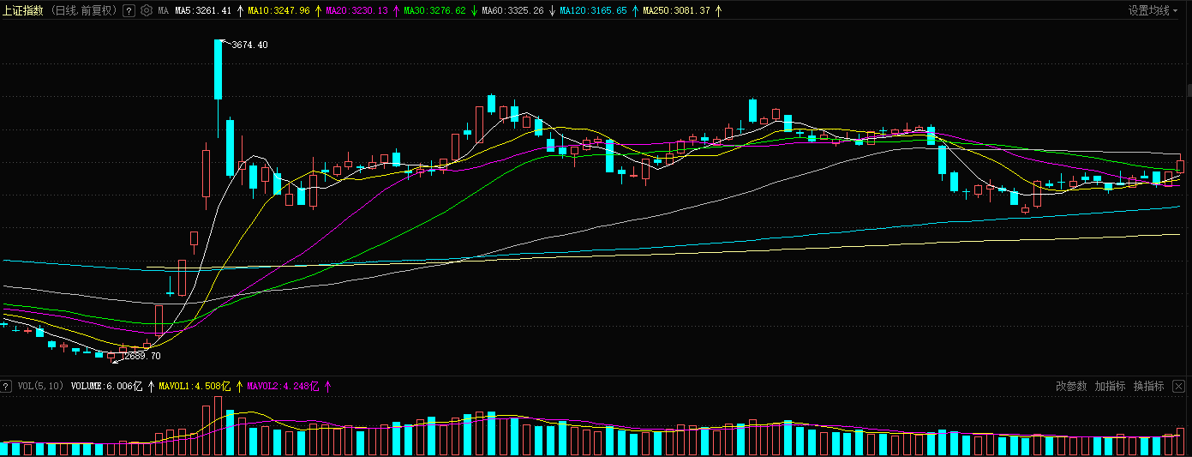Image resolution: width=1192 pixels, height=457 pixels.
Task: Click the MA label next to the gear icon
Action: tap(163, 11)
